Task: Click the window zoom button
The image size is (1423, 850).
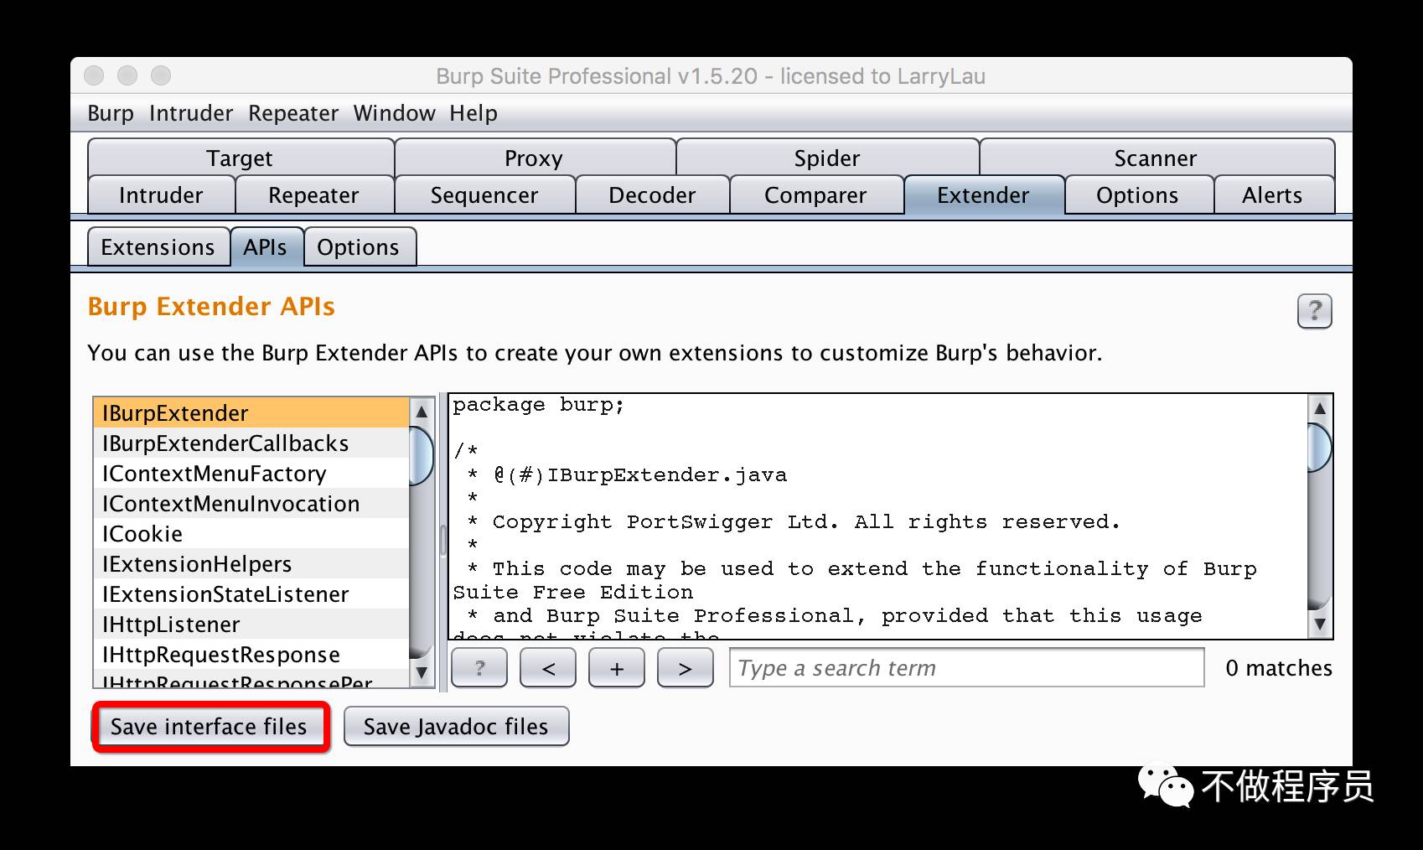Action: coord(161,75)
